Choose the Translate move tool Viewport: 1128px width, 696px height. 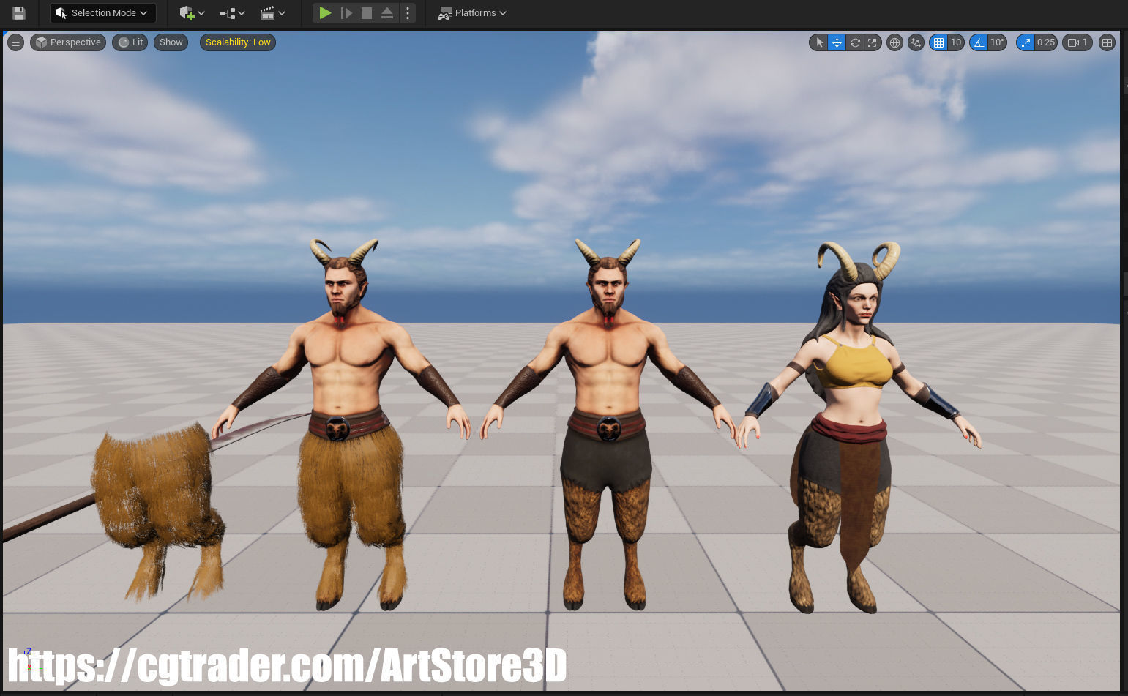(837, 42)
